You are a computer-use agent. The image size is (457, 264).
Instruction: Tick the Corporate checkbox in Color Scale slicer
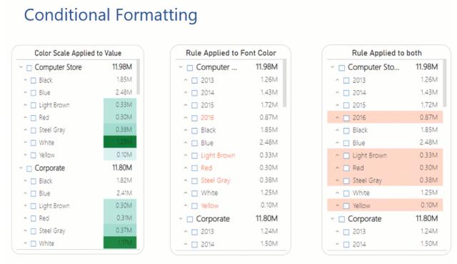[29, 169]
